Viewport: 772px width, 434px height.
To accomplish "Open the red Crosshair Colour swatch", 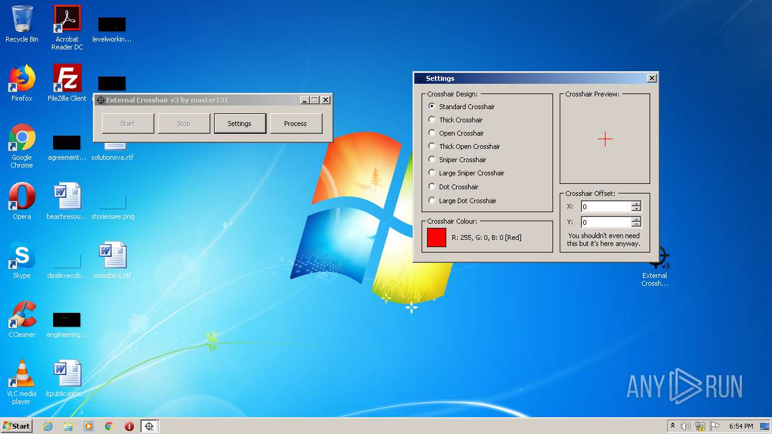I will click(437, 237).
